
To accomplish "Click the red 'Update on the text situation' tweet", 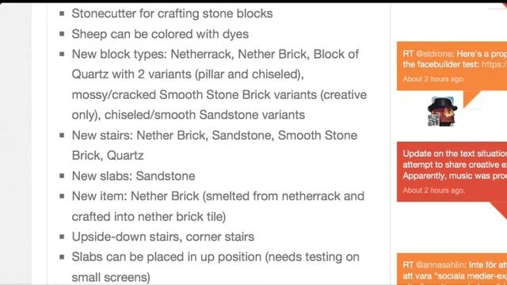I will pyautogui.click(x=452, y=171).
